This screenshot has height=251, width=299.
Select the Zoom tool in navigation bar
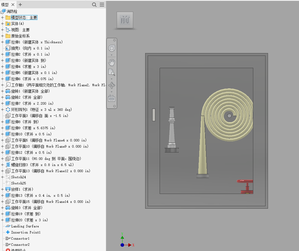[112, 72]
